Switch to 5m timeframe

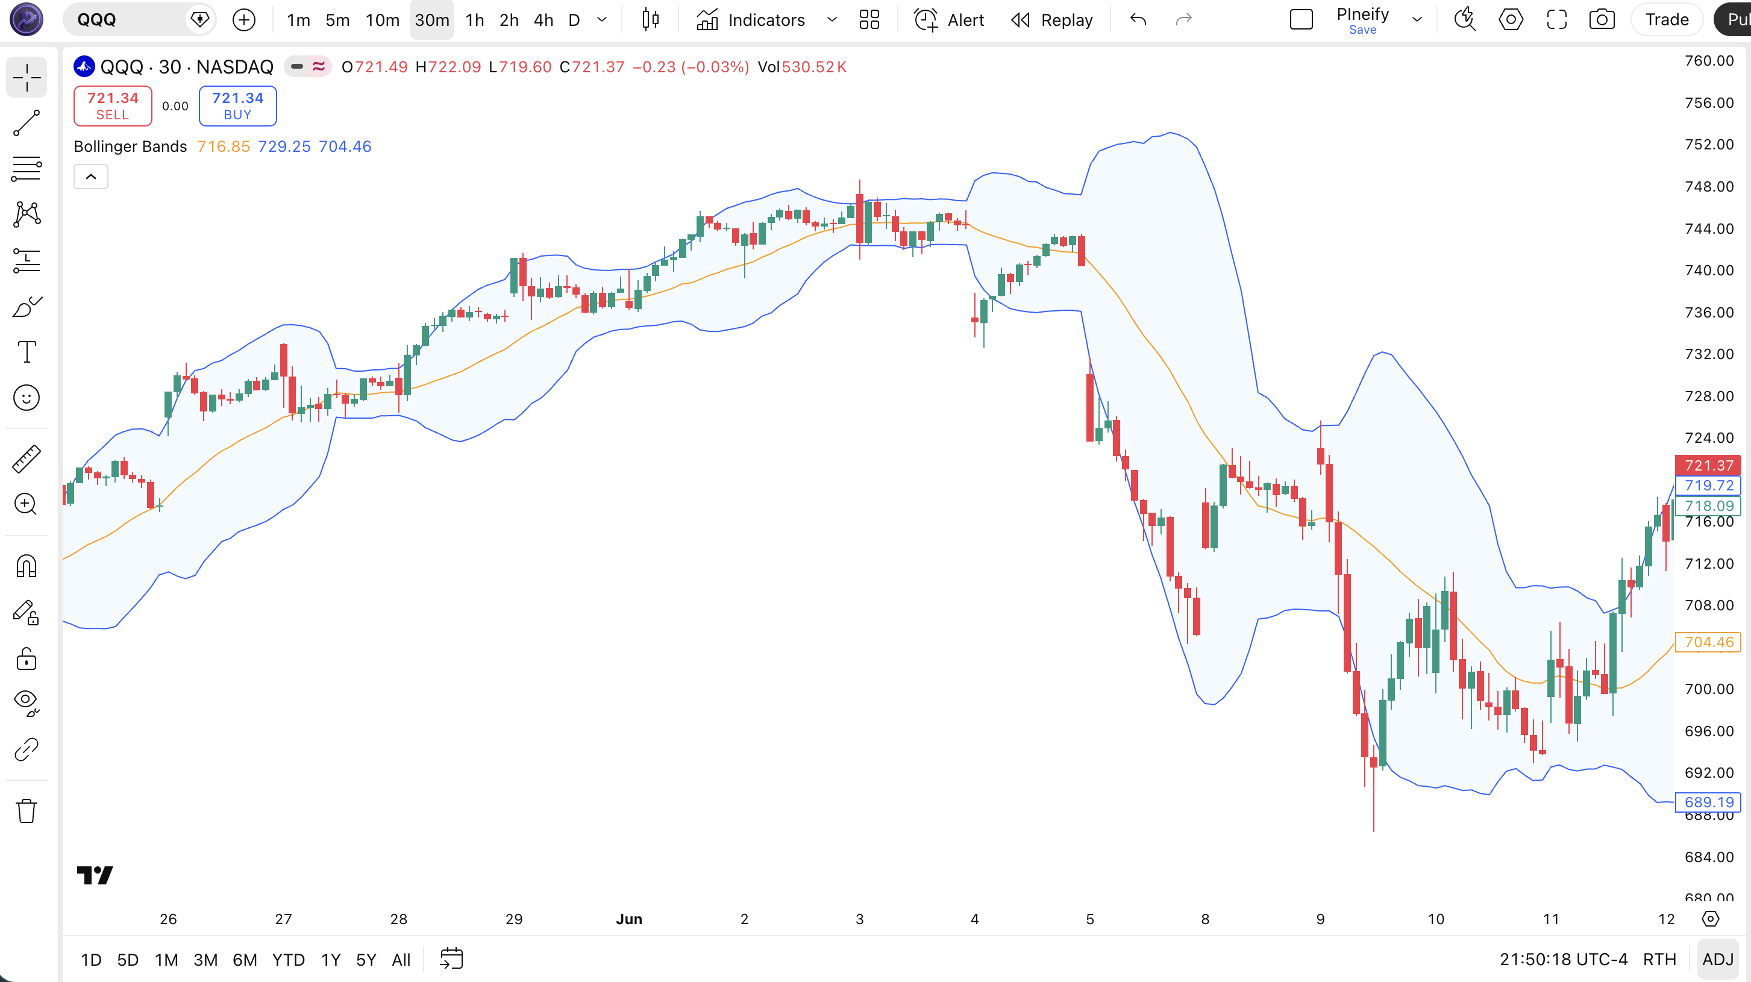coord(337,20)
